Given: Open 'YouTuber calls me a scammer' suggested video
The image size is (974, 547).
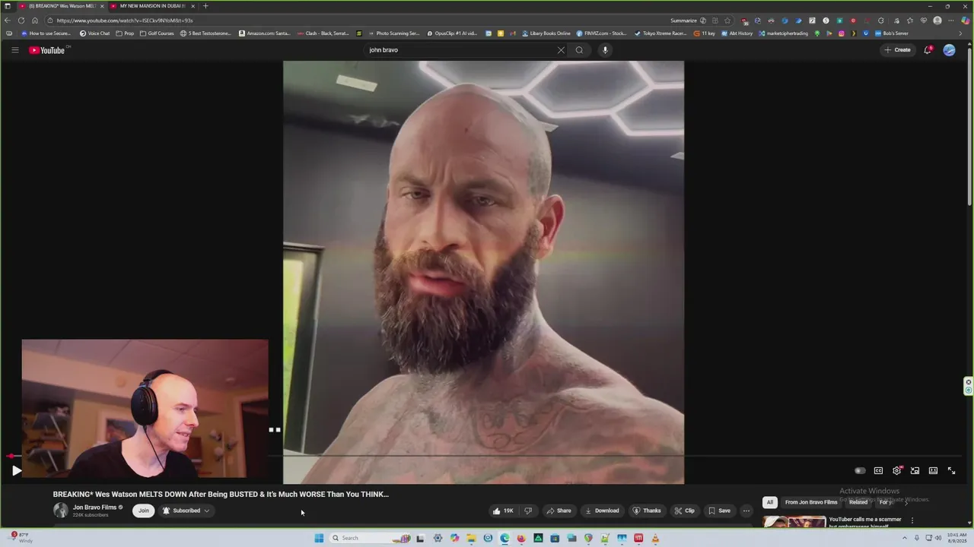Looking at the screenshot, I should pyautogui.click(x=865, y=523).
